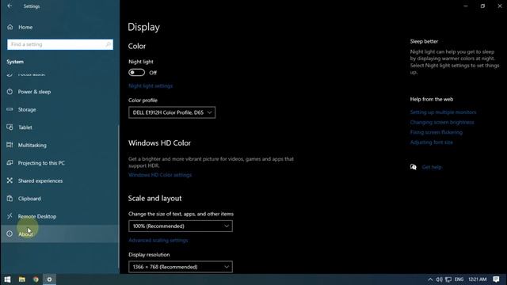Open Windows HD Color settings link
The width and height of the screenshot is (507, 285).
[x=160, y=175]
